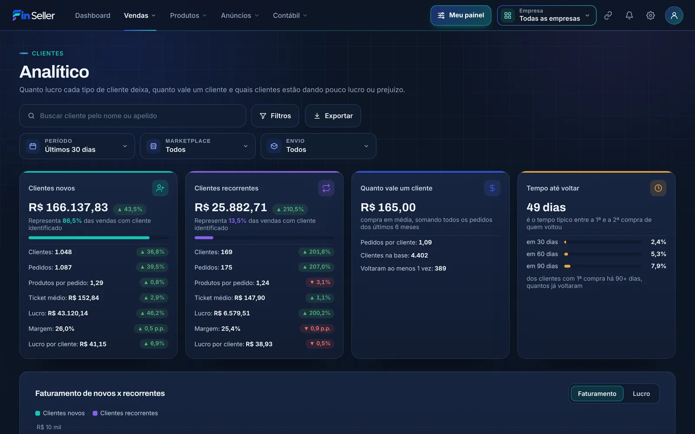The width and height of the screenshot is (695, 434).
Task: Click the Exportar button
Action: click(333, 116)
